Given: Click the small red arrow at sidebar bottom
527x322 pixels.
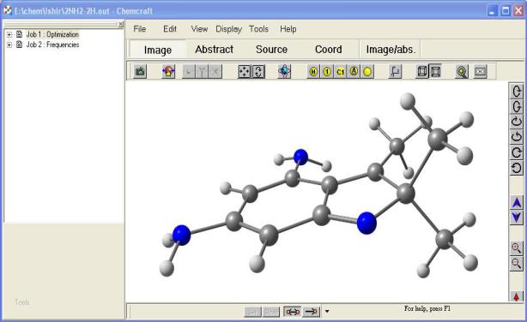Looking at the screenshot, I should tap(517, 296).
